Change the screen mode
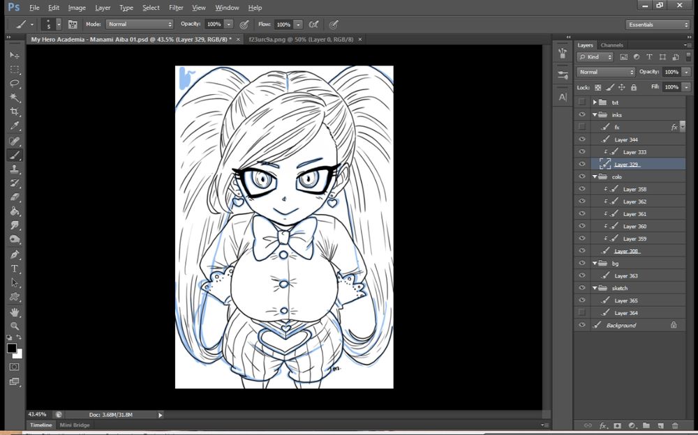 click(14, 381)
